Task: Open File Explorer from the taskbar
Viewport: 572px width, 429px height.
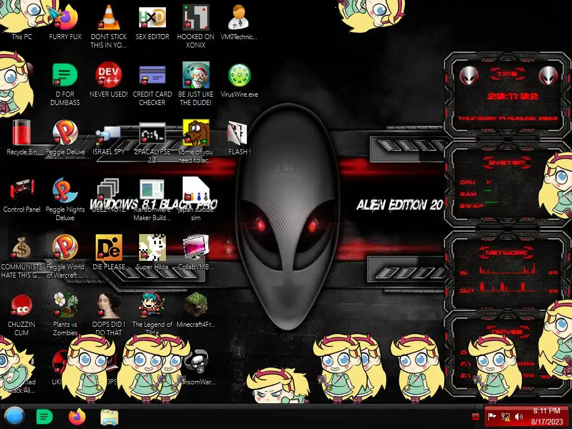Action: [109, 417]
